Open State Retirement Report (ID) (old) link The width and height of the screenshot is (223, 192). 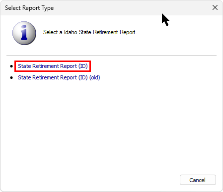click(x=59, y=77)
